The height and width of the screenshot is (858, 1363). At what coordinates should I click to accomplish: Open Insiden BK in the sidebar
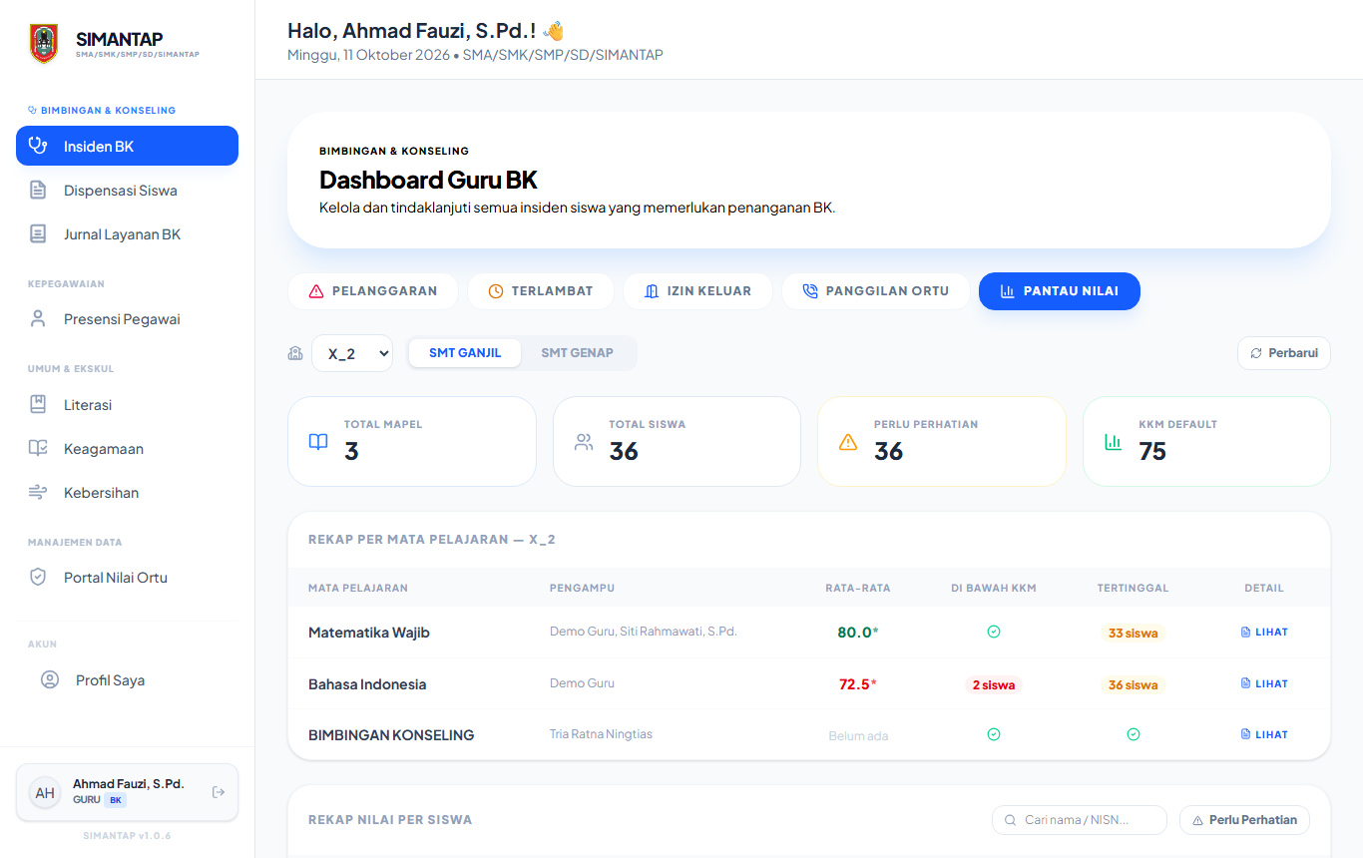coord(127,146)
